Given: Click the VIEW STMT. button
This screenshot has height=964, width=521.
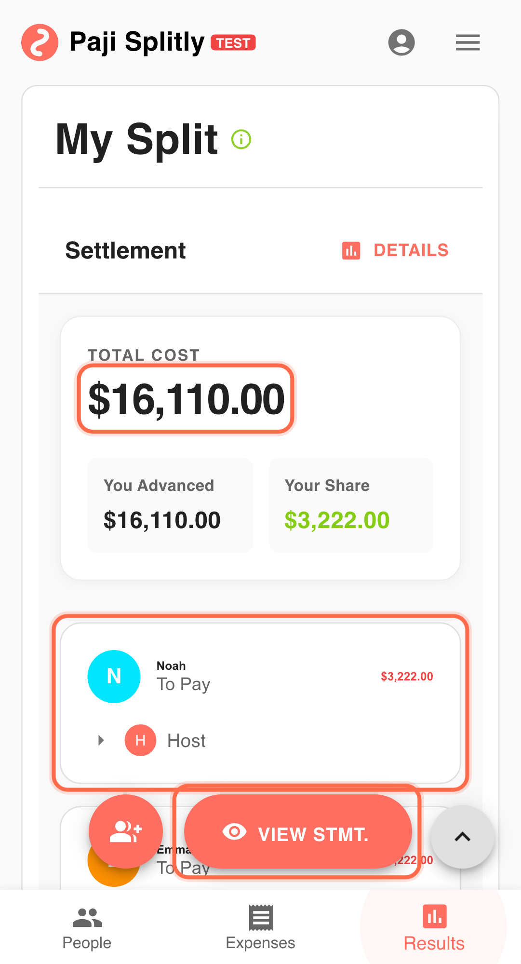Looking at the screenshot, I should click(298, 832).
